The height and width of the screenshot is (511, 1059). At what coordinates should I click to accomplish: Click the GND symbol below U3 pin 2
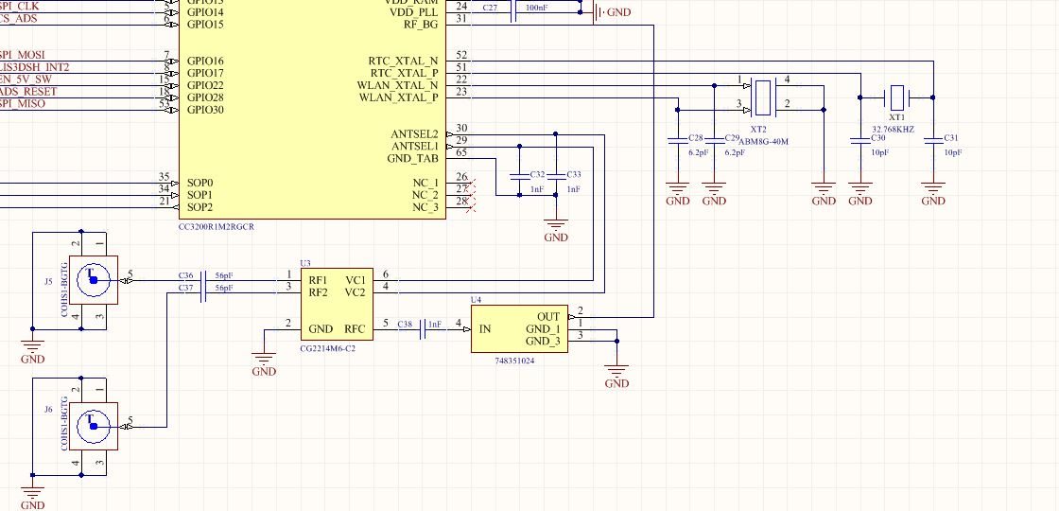(264, 363)
